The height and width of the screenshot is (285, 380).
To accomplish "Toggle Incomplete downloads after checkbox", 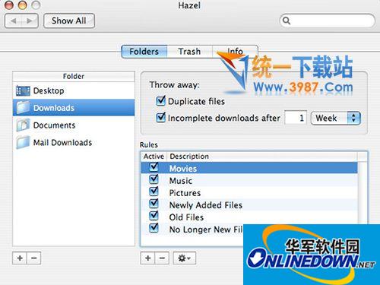I will pyautogui.click(x=160, y=118).
